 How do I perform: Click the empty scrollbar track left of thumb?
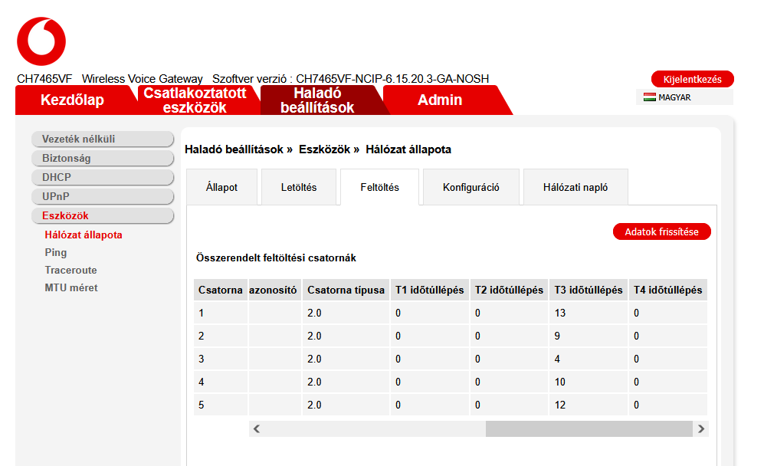[375, 429]
